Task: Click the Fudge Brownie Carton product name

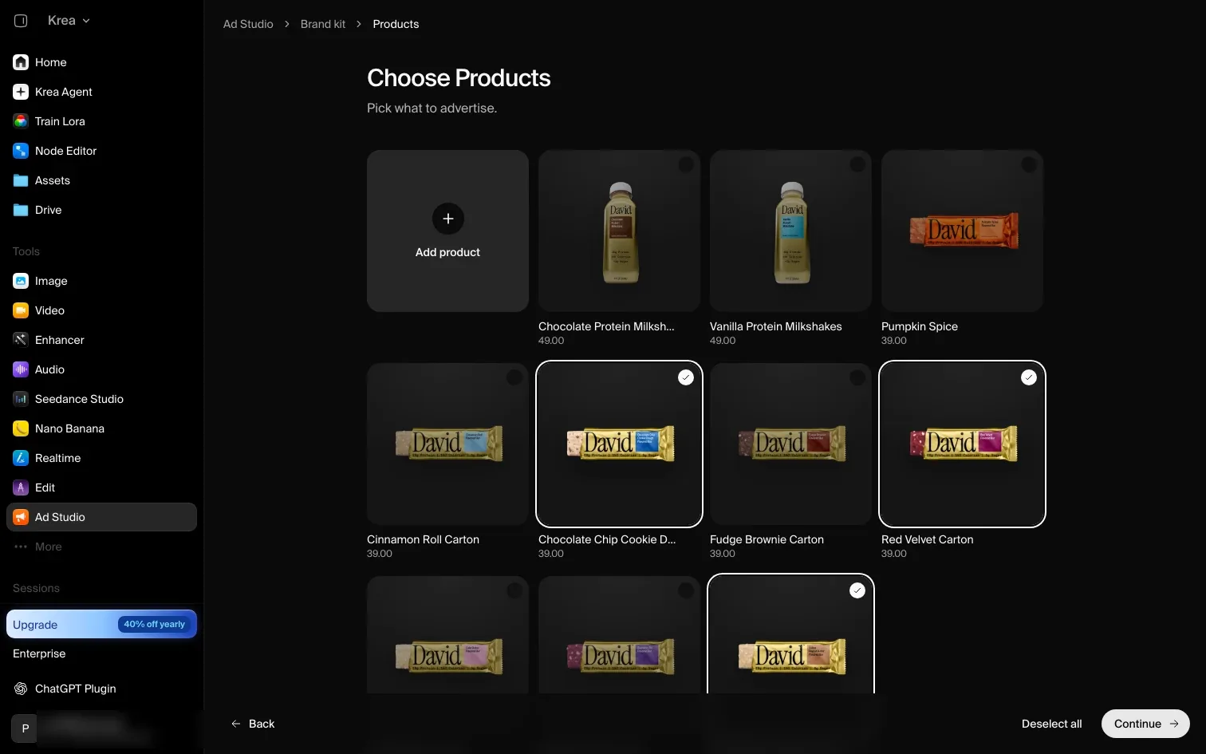Action: click(x=767, y=539)
